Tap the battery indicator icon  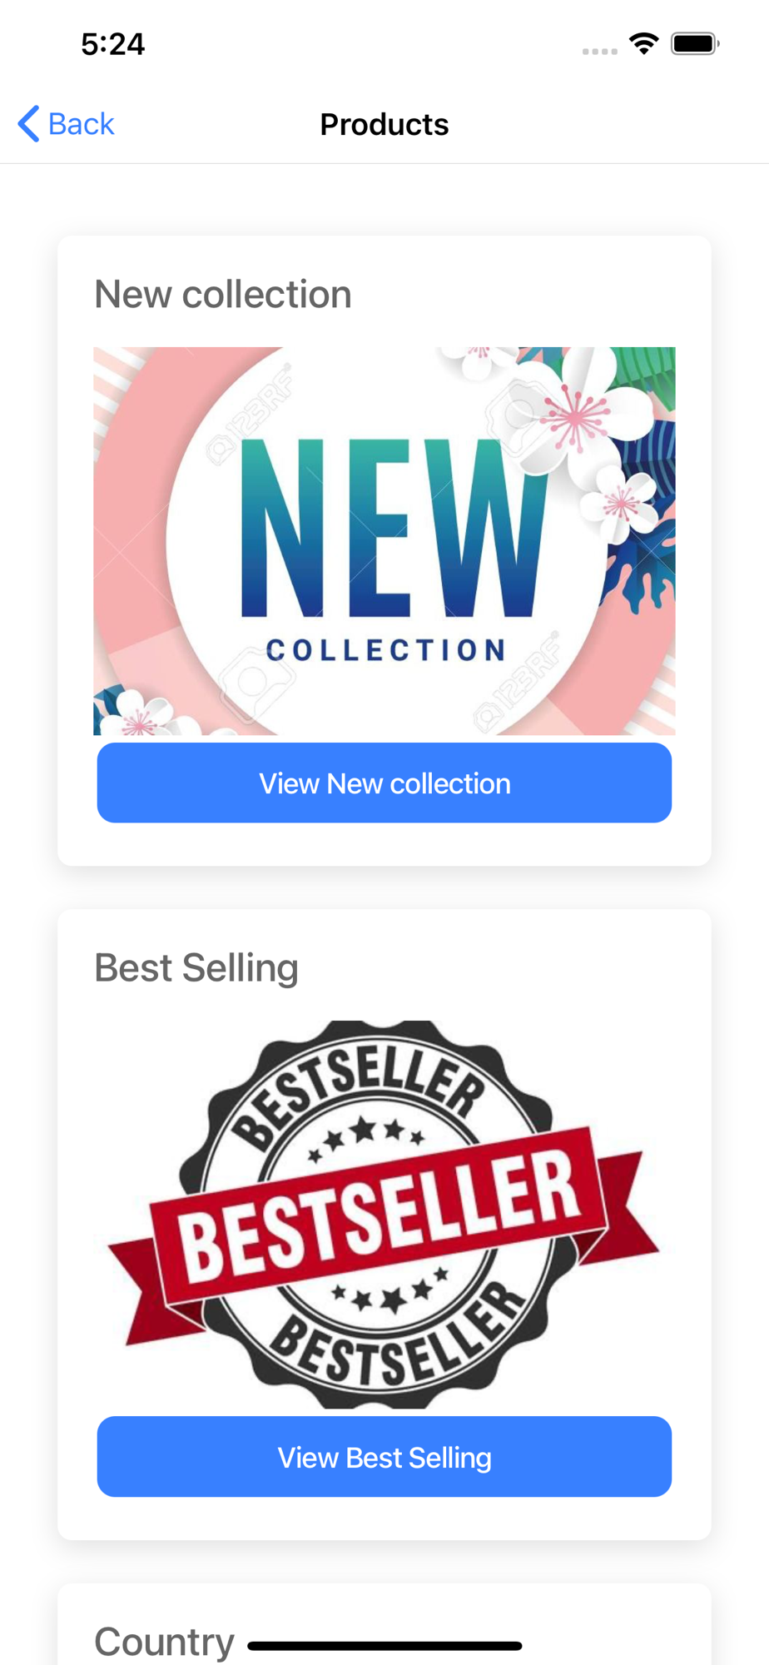695,43
